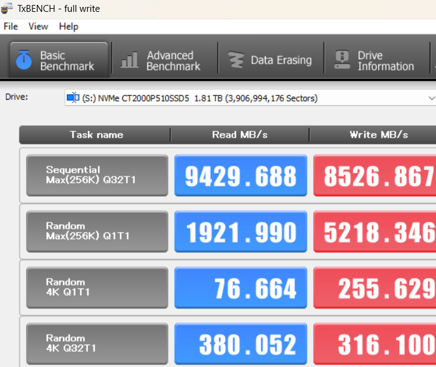The width and height of the screenshot is (436, 367).
Task: Expand the Drive dropdown arrow
Action: pyautogui.click(x=430, y=98)
